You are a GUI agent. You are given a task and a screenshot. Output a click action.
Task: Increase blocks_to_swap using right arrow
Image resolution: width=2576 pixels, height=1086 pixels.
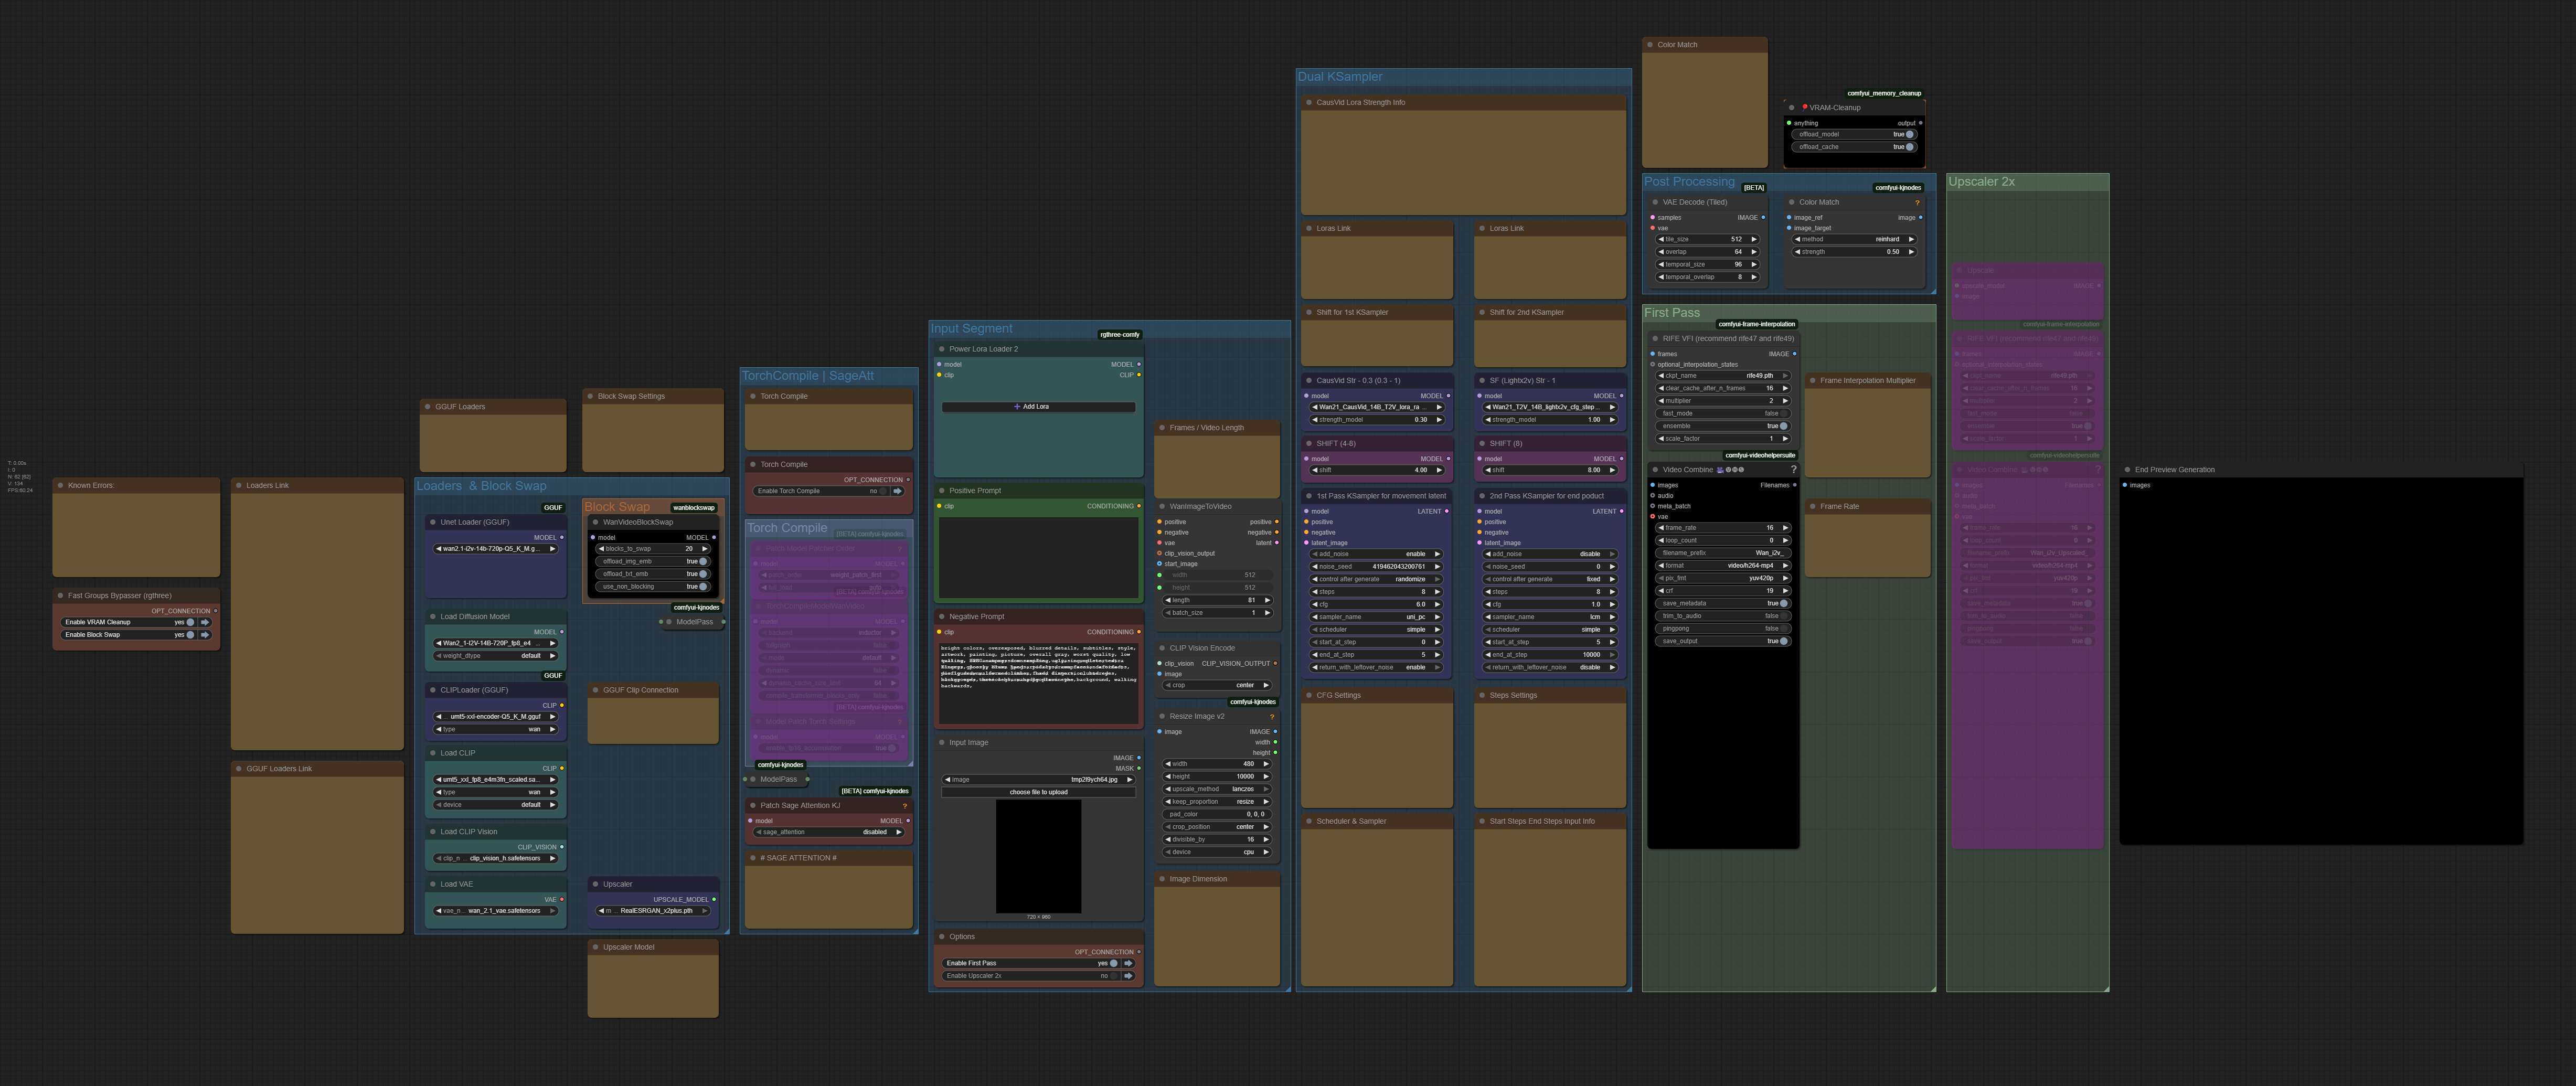(704, 549)
